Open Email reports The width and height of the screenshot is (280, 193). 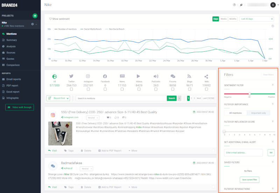[x=14, y=79]
